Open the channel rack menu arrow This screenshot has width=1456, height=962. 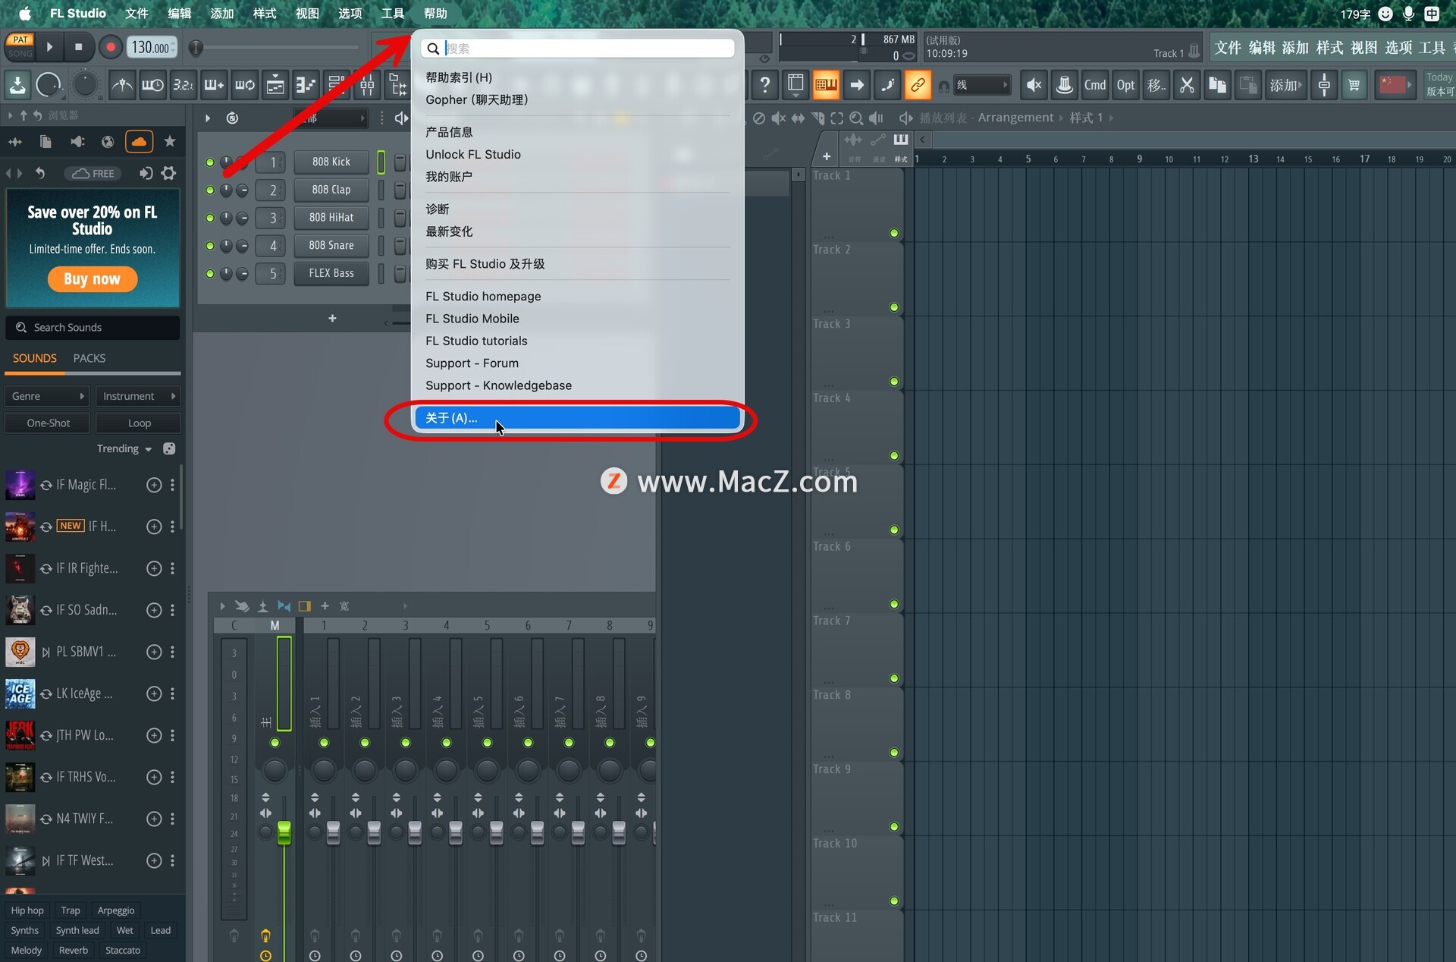coord(207,118)
